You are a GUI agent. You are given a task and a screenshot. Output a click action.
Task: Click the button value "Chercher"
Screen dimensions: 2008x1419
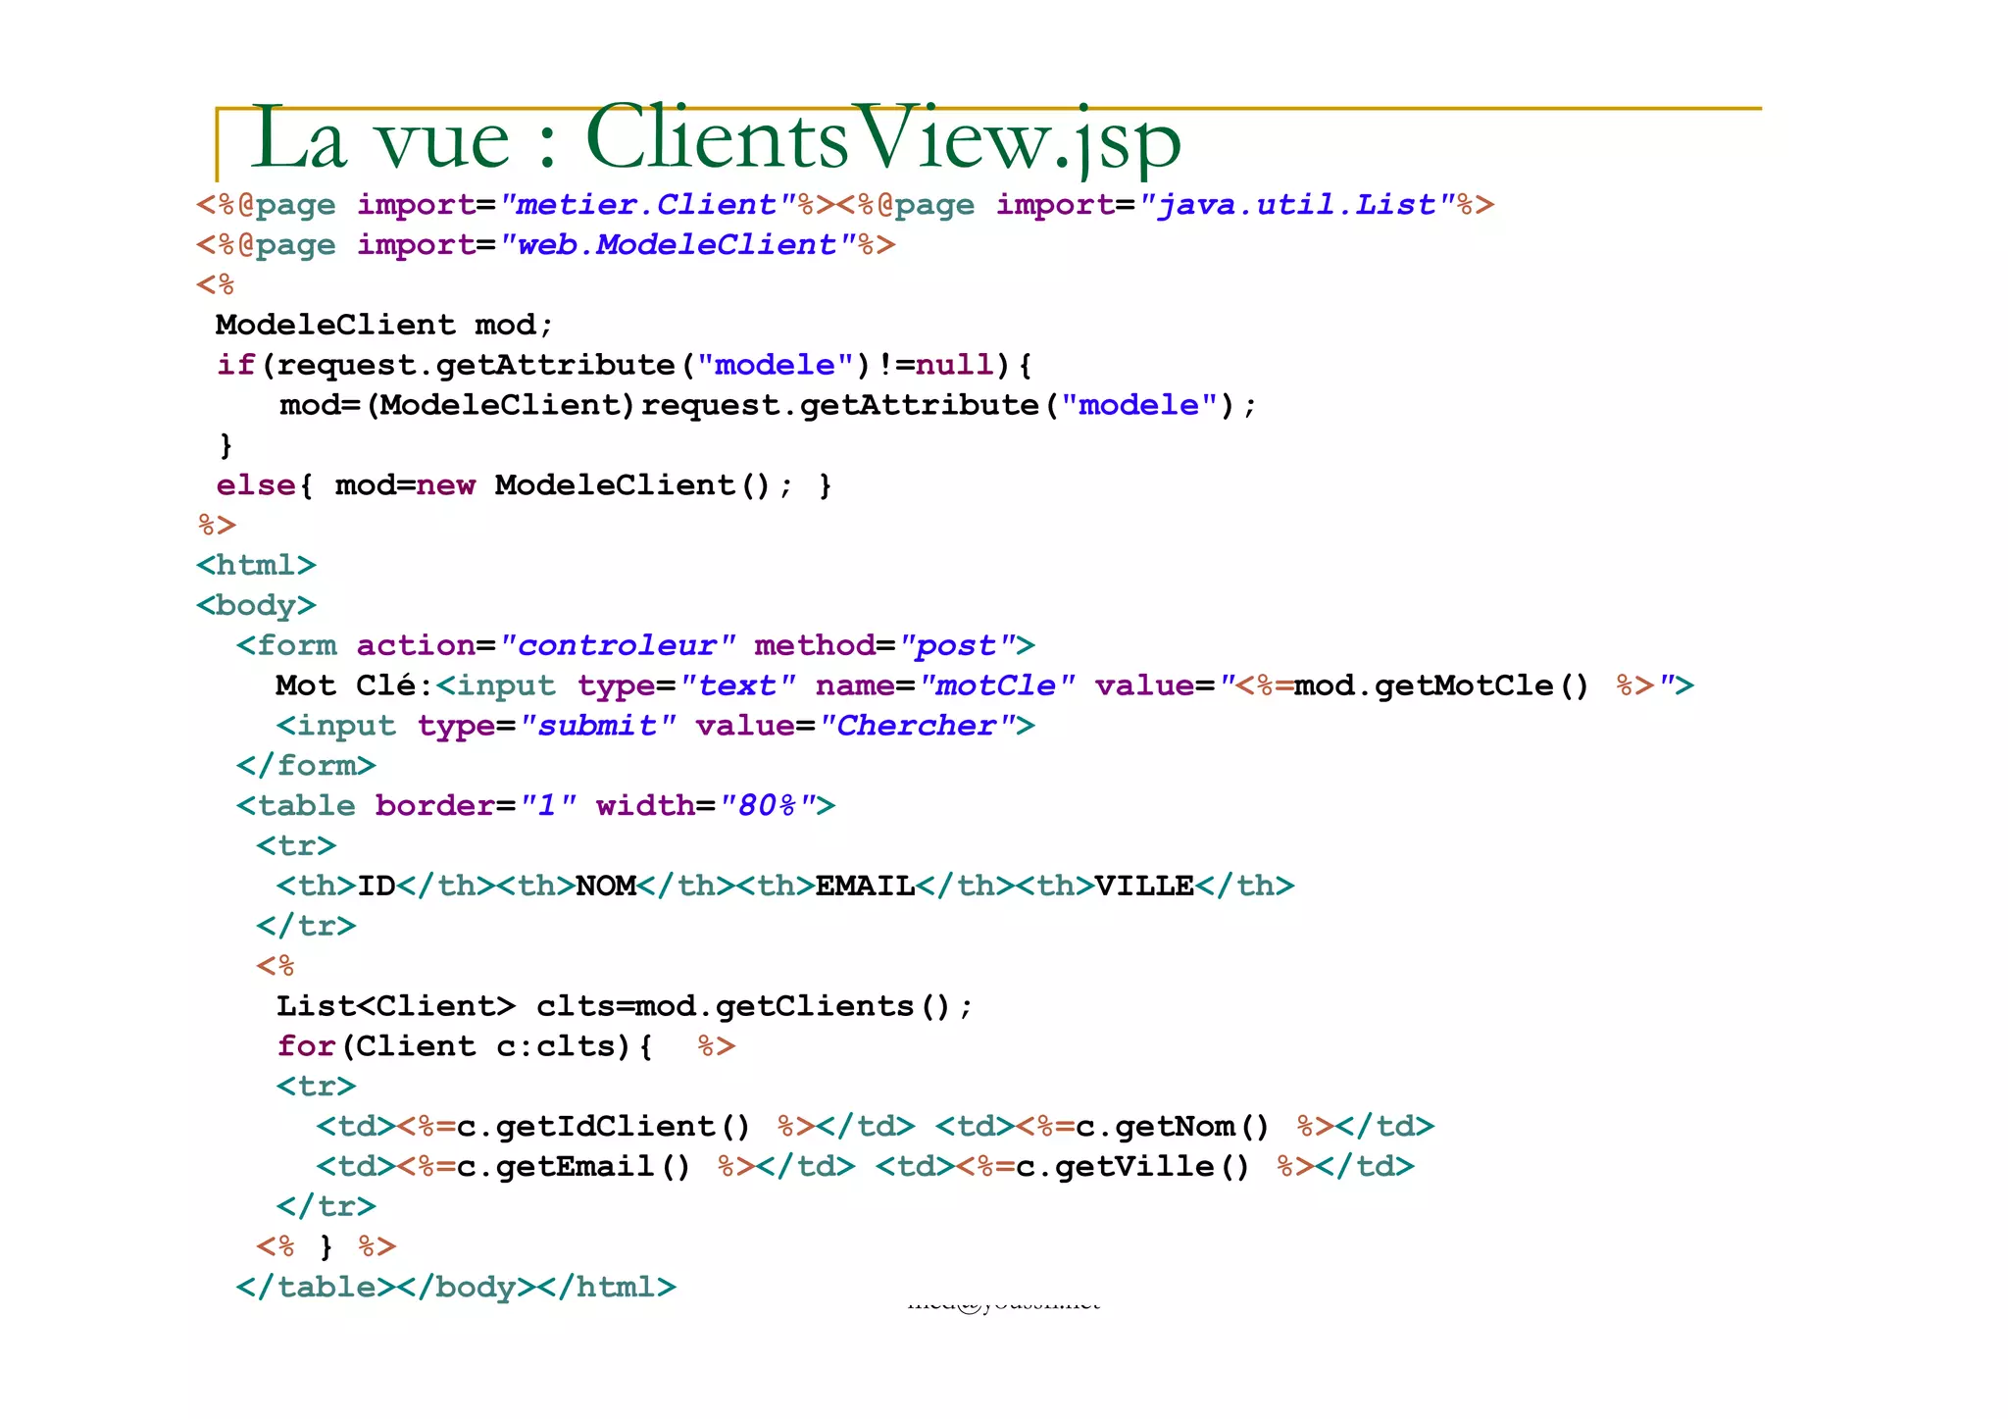tap(916, 726)
